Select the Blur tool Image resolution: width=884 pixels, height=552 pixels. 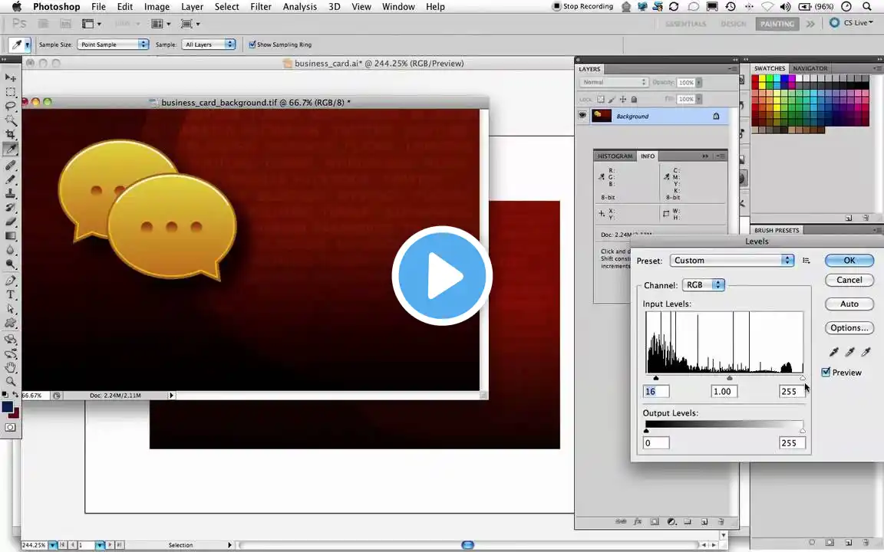pos(10,250)
